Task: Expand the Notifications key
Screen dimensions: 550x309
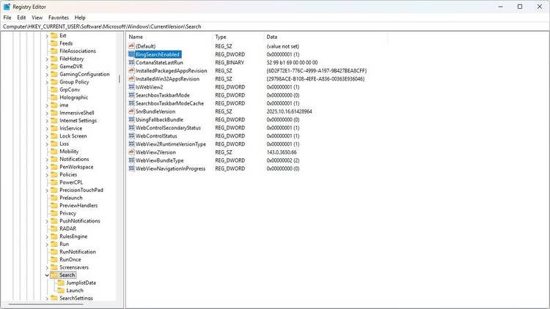Action: pyautogui.click(x=47, y=159)
